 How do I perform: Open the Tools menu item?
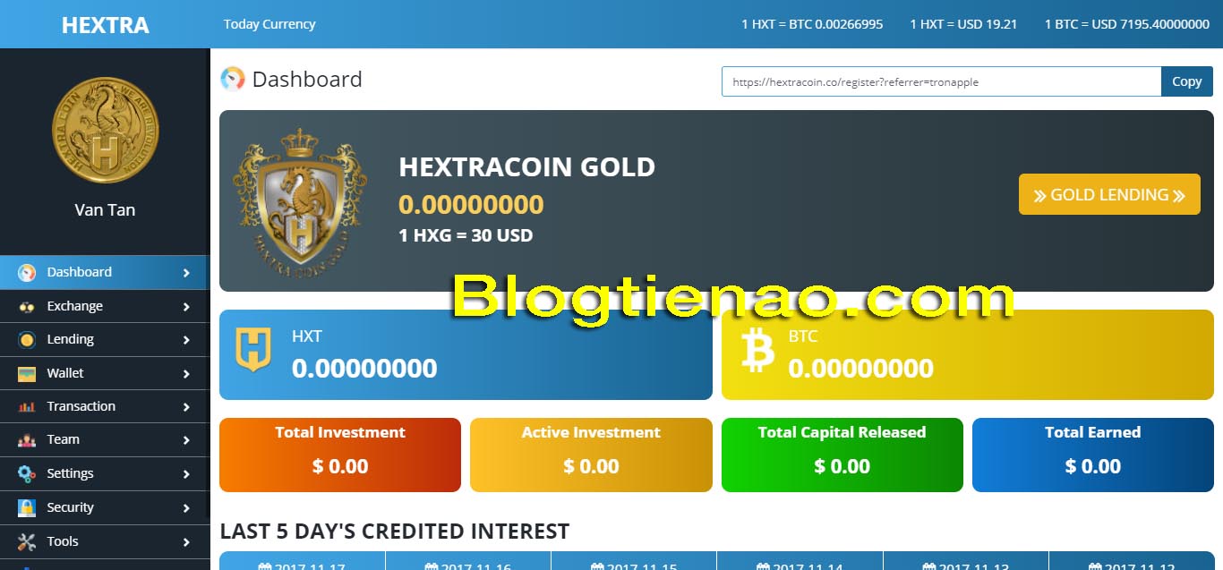point(104,541)
